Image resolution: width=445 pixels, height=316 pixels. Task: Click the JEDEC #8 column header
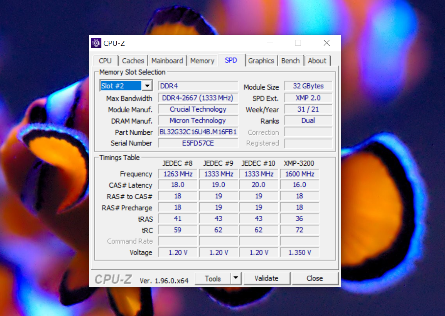tap(177, 163)
